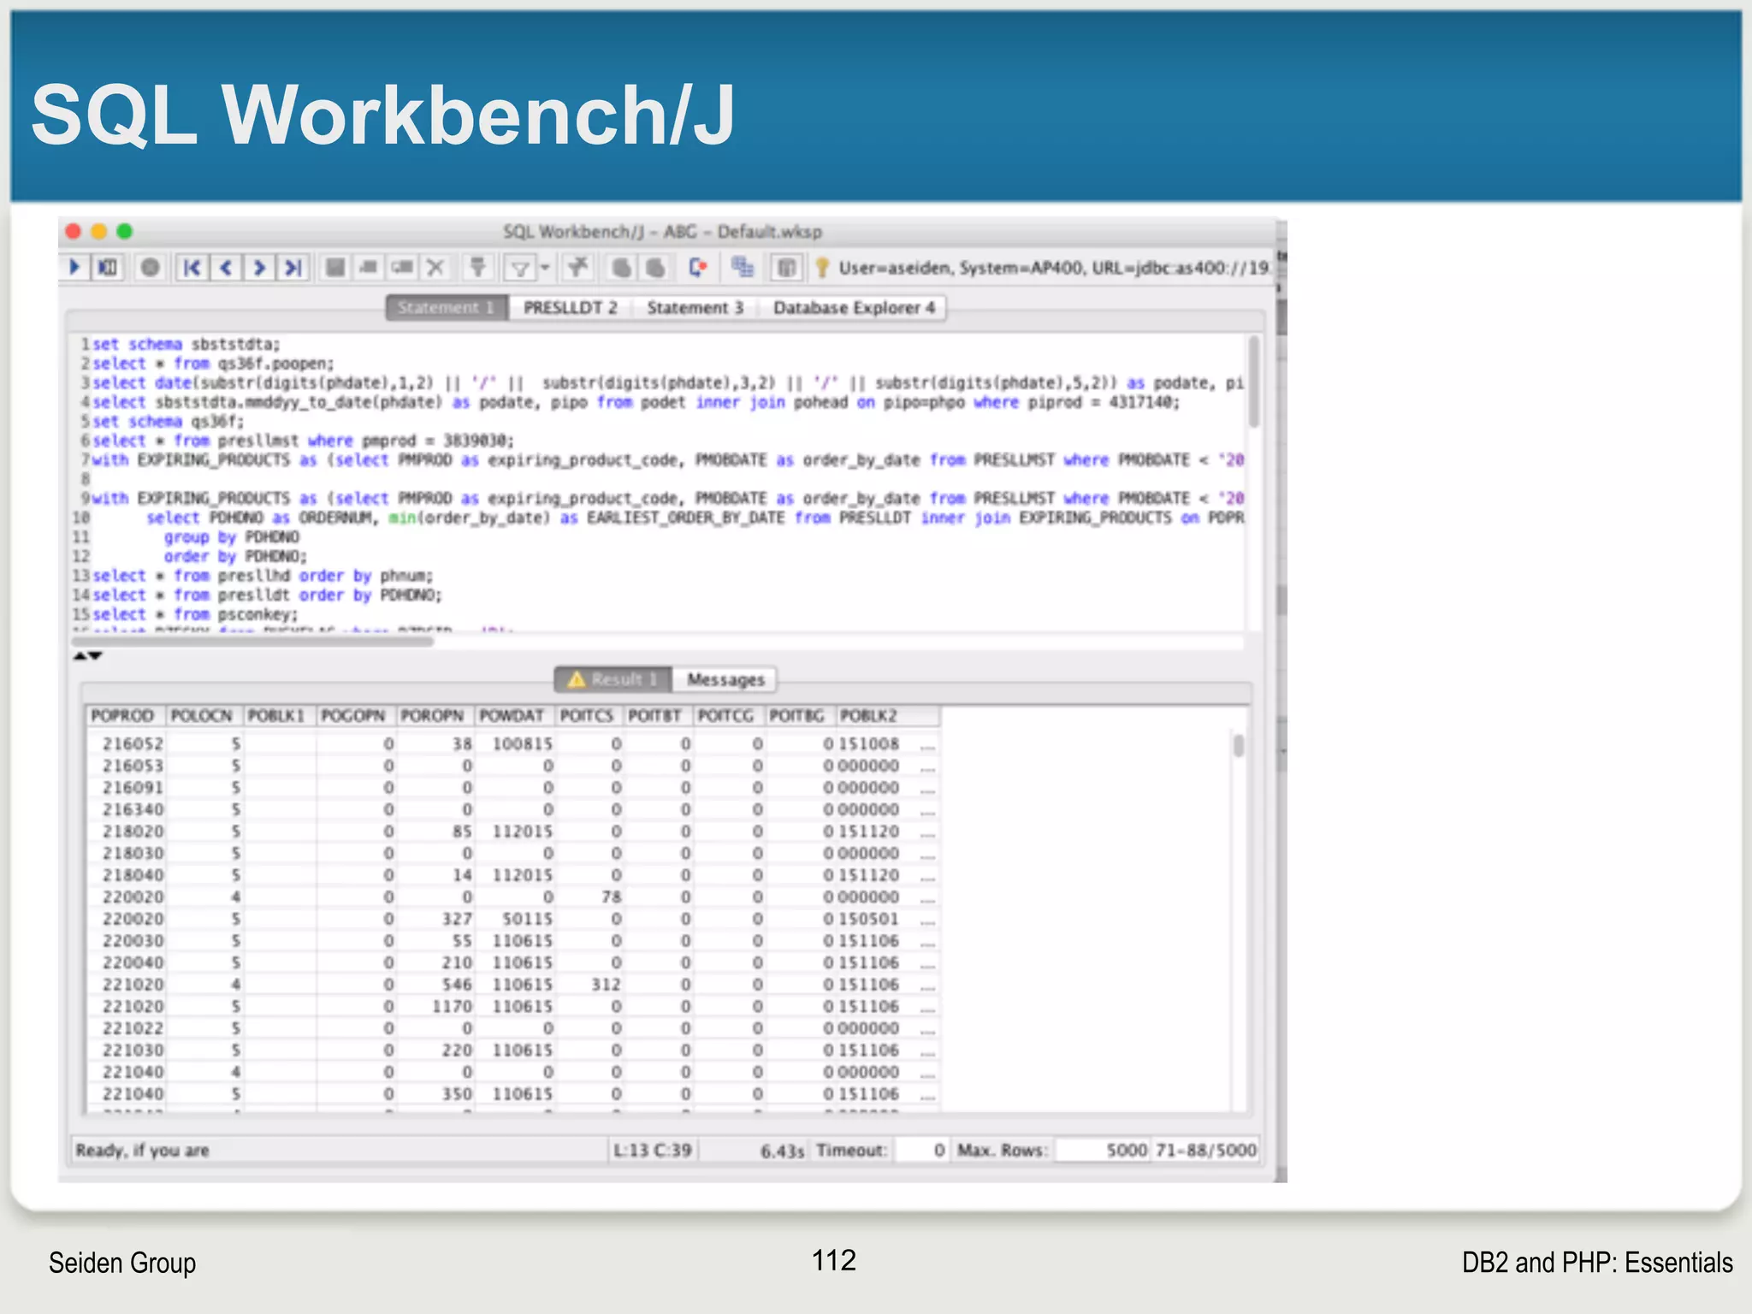Image resolution: width=1752 pixels, height=1314 pixels.
Task: Place cursor on line 13 'select * from presllhd'
Action: [x=263, y=576]
